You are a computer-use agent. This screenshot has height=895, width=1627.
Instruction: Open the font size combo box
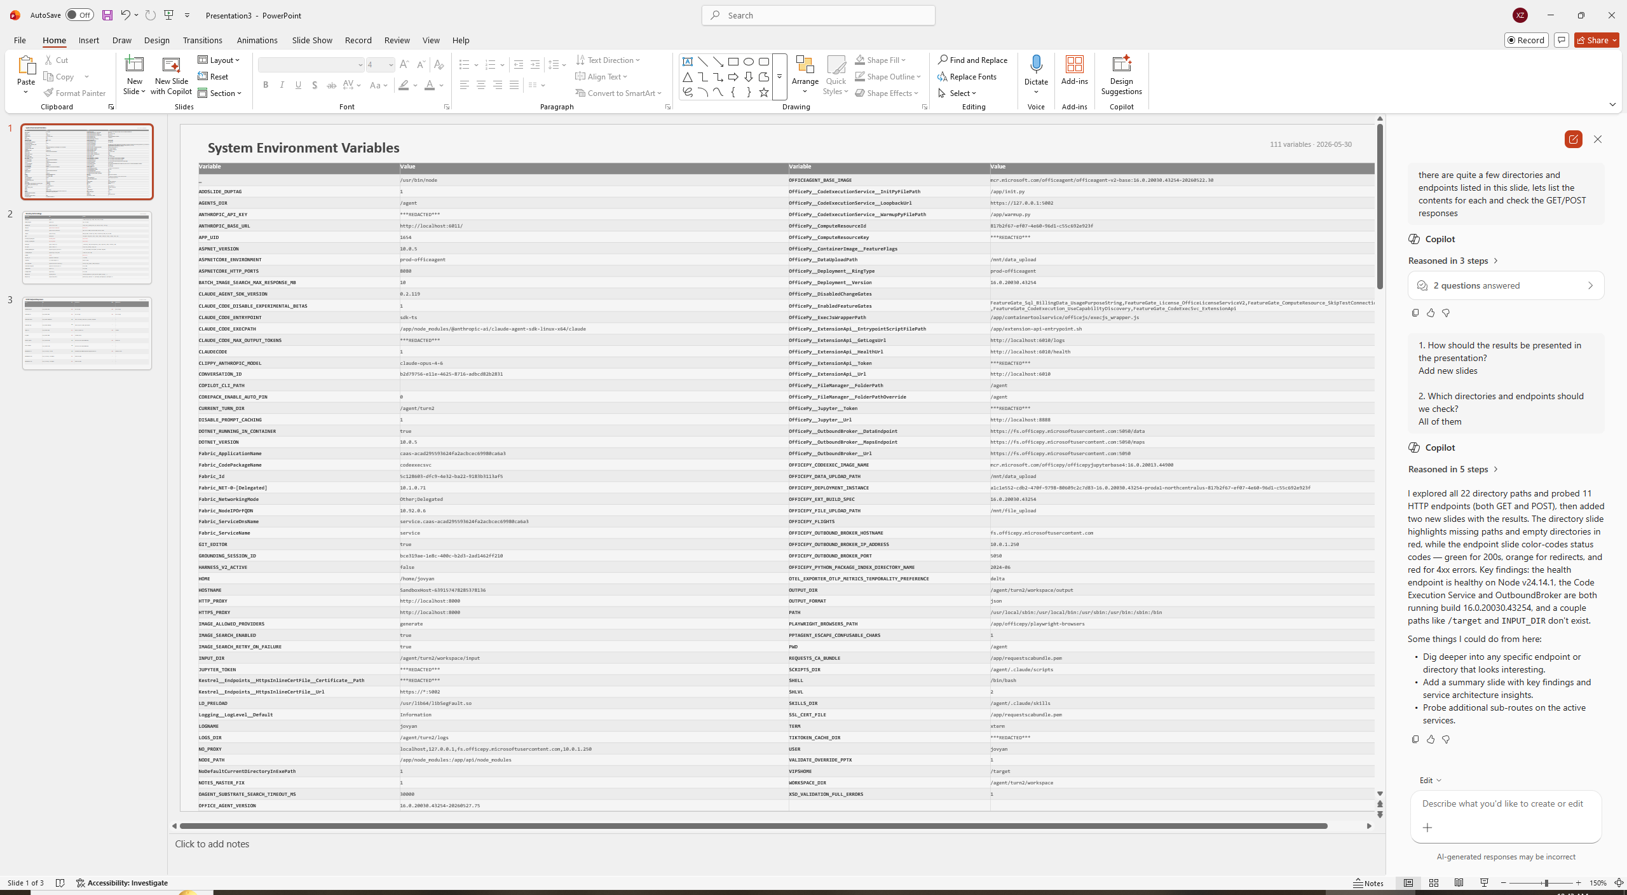(x=380, y=65)
